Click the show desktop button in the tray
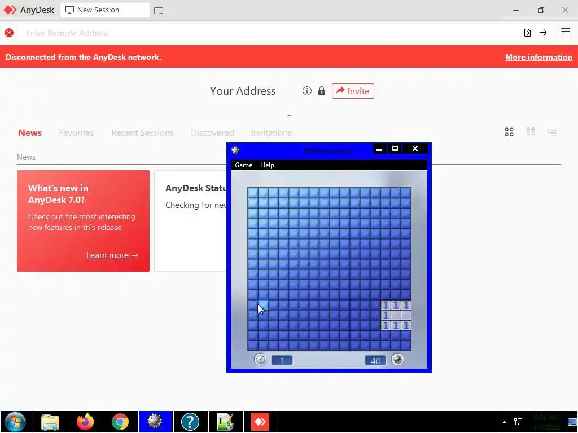This screenshot has width=578, height=433. [x=572, y=422]
